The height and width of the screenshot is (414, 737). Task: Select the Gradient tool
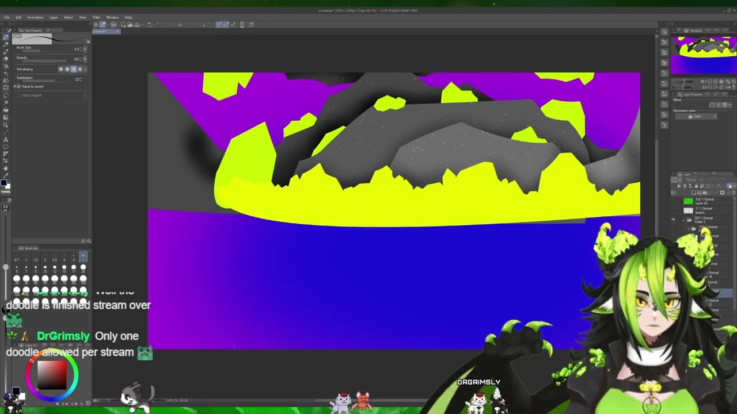pyautogui.click(x=6, y=117)
